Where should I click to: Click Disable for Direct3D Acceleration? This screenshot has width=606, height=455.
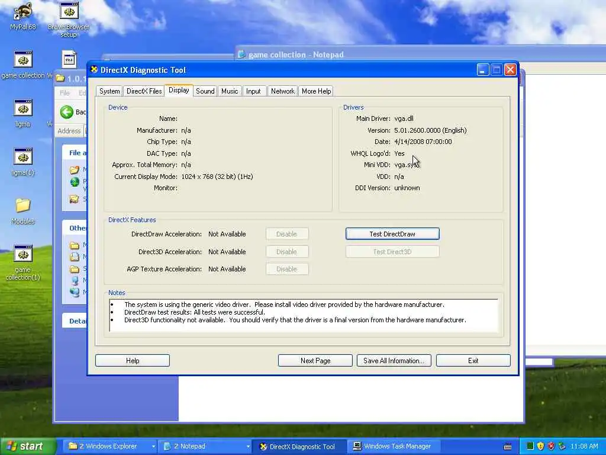point(287,252)
